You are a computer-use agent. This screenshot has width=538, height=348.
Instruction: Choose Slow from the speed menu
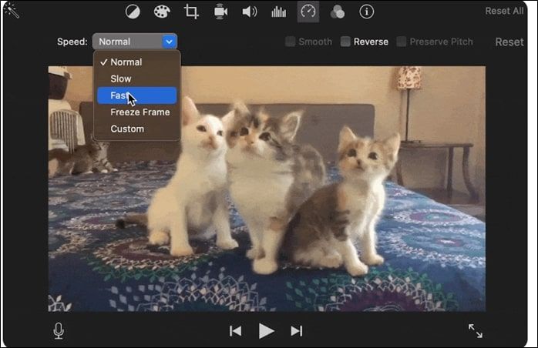pos(121,79)
